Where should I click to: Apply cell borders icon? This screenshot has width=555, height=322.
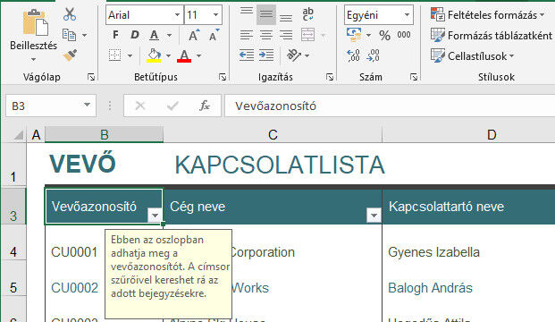pyautogui.click(x=114, y=55)
